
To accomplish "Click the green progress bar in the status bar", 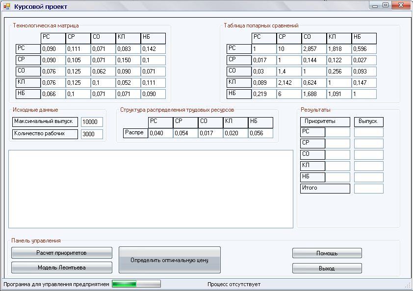I will click(136, 284).
